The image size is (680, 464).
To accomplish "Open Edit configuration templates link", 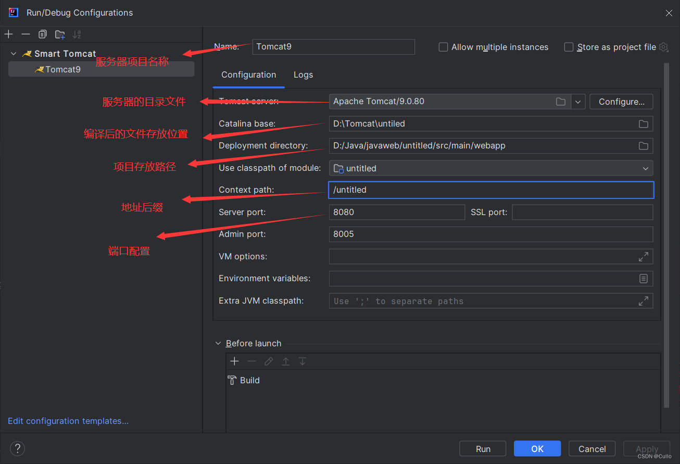I will click(68, 421).
